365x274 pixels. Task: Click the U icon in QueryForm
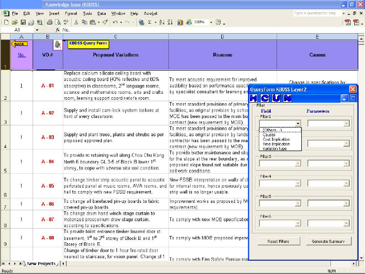pos(276,98)
